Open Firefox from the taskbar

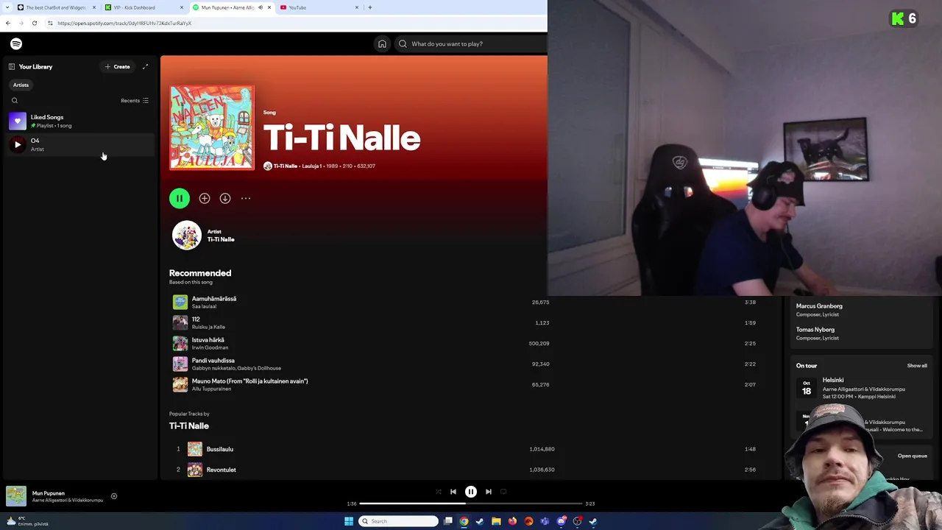click(x=512, y=521)
